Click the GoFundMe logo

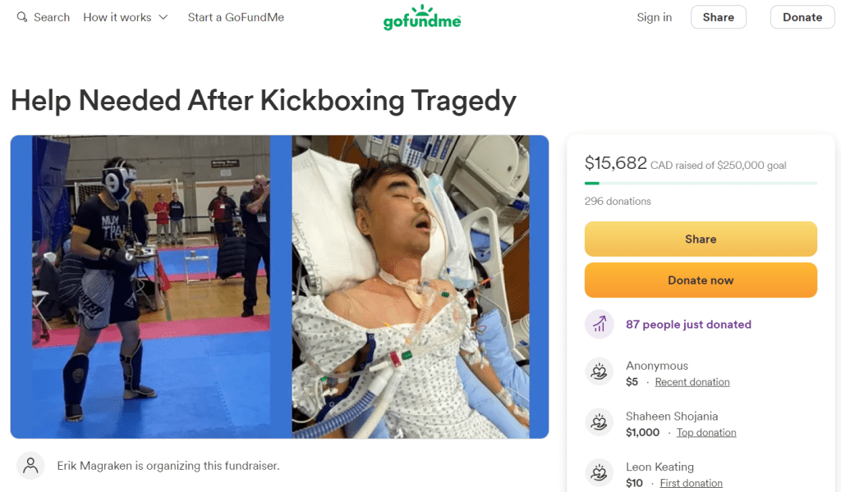coord(422,18)
